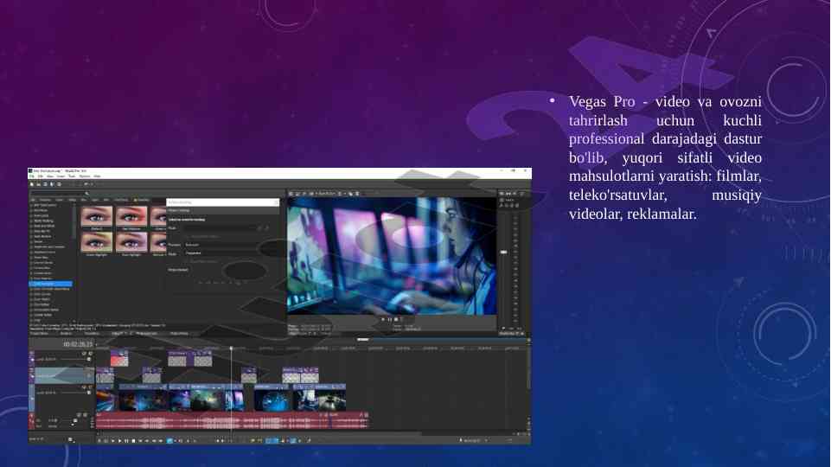The width and height of the screenshot is (831, 467).
Task: Click Play in the timeline transport bar
Action: coord(120,440)
